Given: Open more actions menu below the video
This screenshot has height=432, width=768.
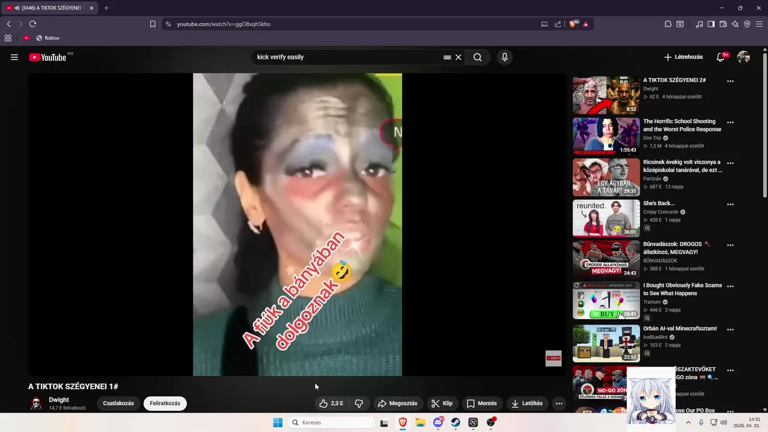Looking at the screenshot, I should coord(559,403).
